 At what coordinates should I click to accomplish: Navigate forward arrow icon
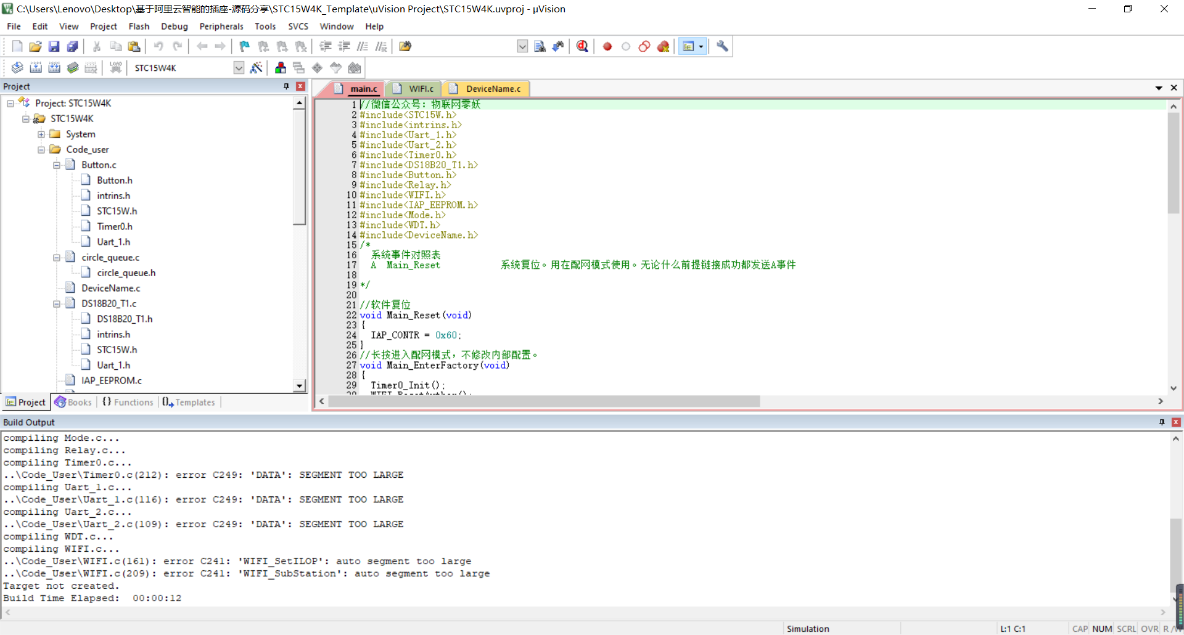[x=220, y=46]
